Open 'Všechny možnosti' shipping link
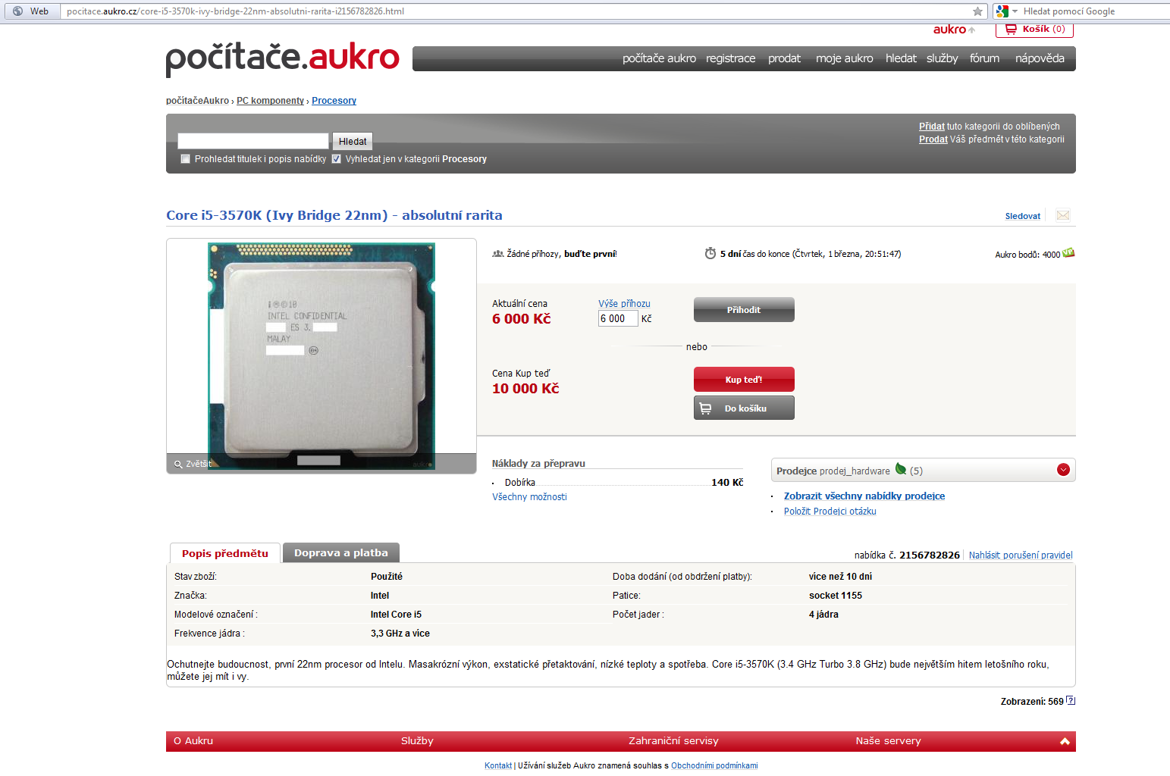 tap(529, 497)
